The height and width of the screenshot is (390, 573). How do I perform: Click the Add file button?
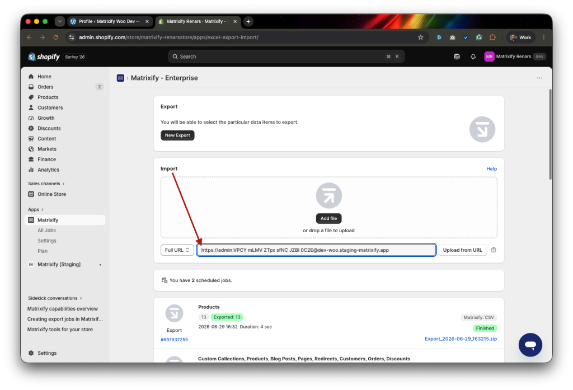[328, 218]
